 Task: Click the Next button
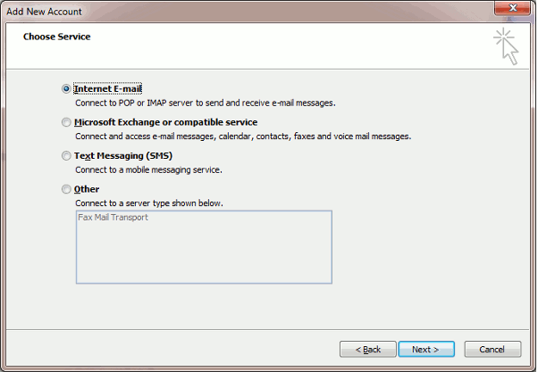coord(426,349)
